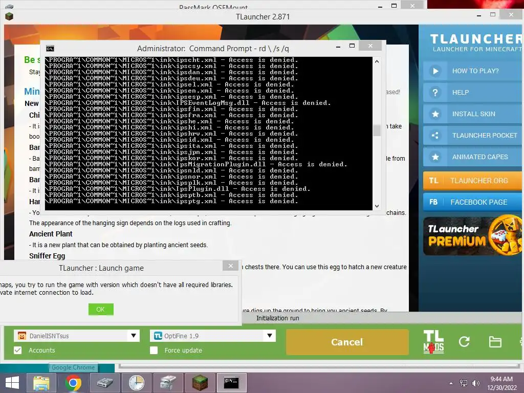524x393 pixels.
Task: Open OSFMount drive icon in taskbar
Action: 105,383
